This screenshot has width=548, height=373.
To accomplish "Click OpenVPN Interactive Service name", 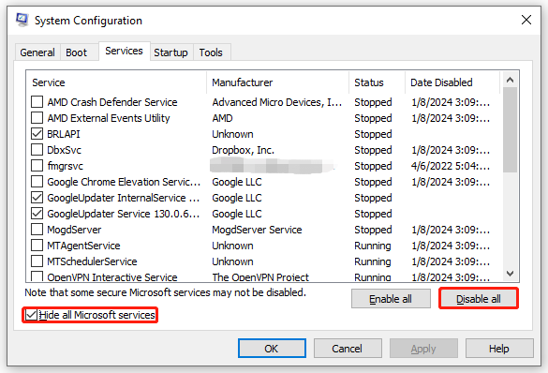I will (x=112, y=276).
